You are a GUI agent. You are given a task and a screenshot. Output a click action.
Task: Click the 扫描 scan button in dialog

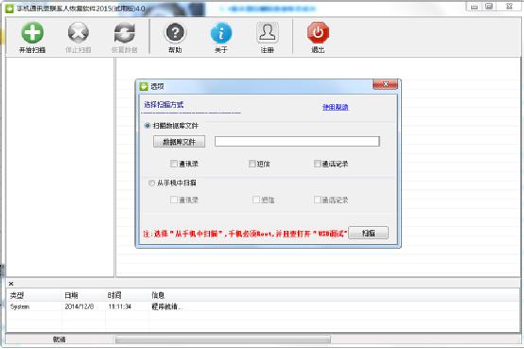(368, 233)
